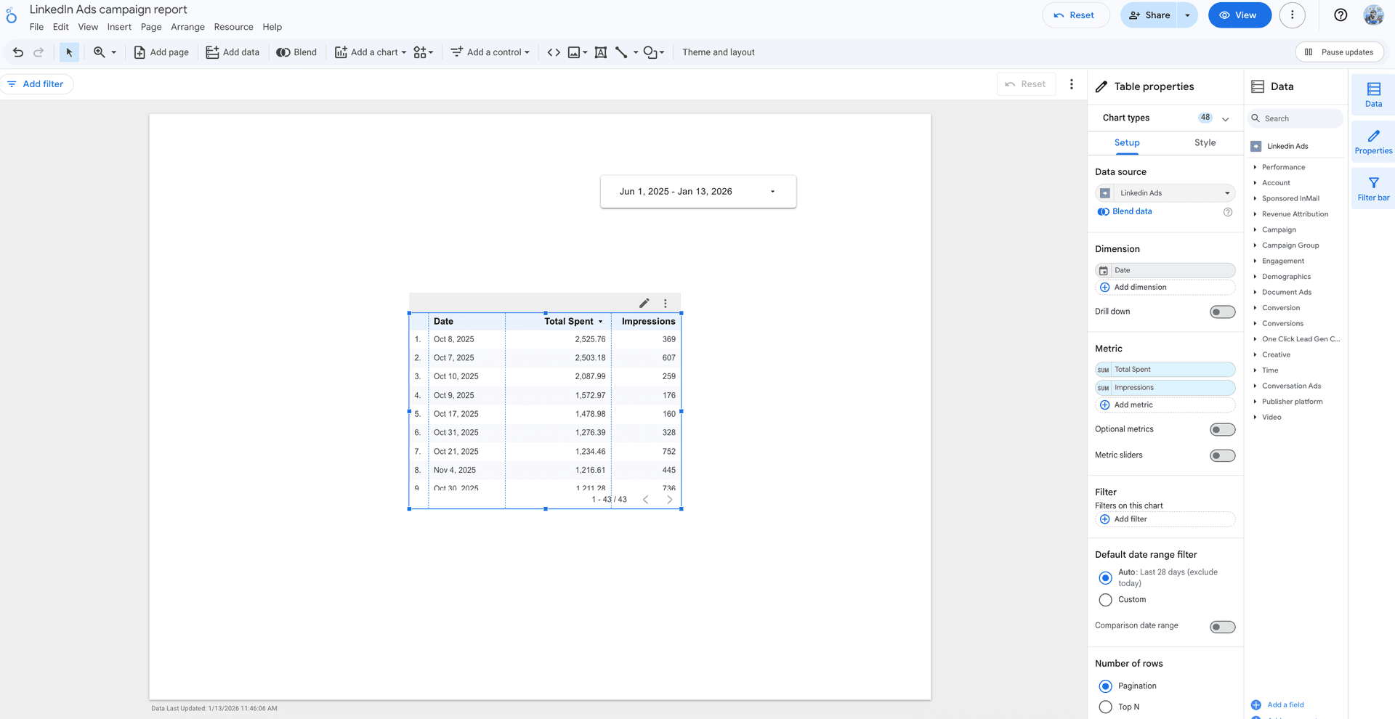1395x719 pixels.
Task: Click Add a field at the panel bottom
Action: [1284, 704]
